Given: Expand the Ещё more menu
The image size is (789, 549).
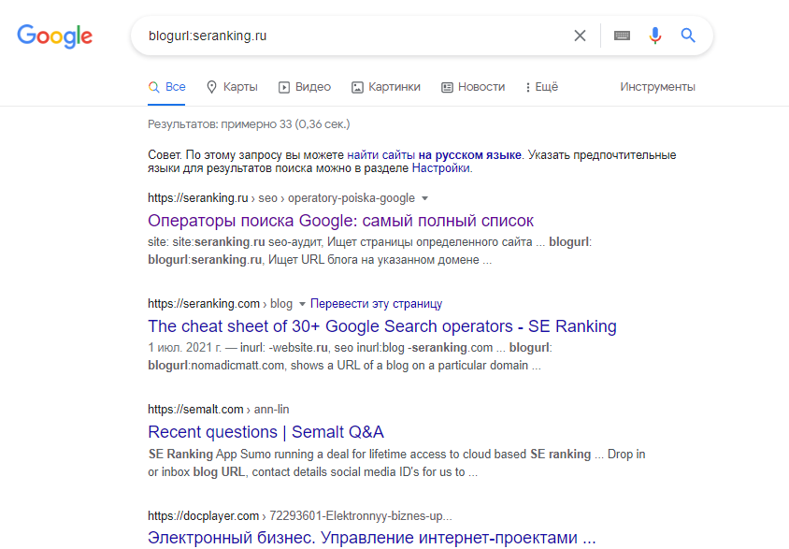Looking at the screenshot, I should point(542,87).
